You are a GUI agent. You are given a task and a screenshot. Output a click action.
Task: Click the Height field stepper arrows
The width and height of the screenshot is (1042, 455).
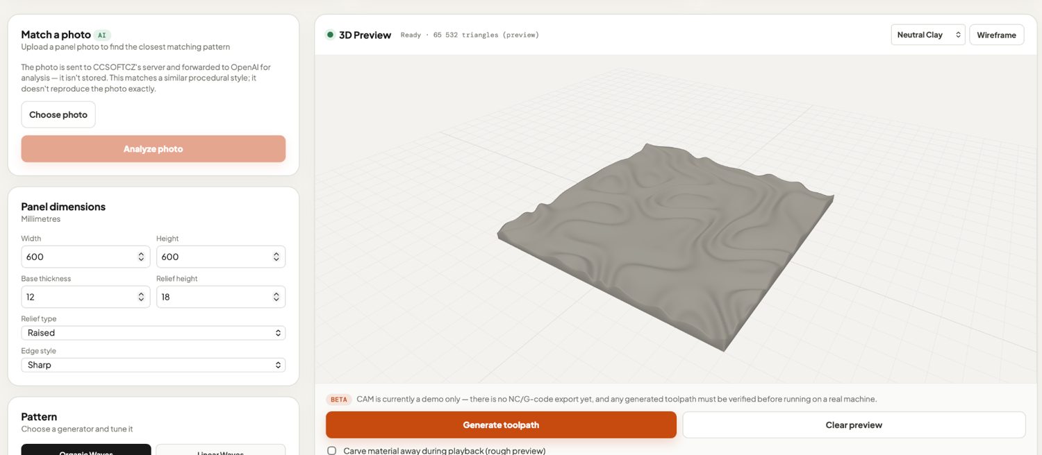pyautogui.click(x=276, y=257)
